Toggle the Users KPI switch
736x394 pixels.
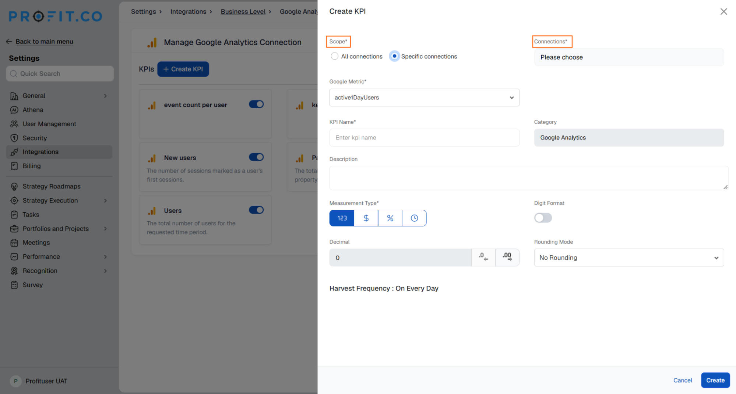coord(256,210)
